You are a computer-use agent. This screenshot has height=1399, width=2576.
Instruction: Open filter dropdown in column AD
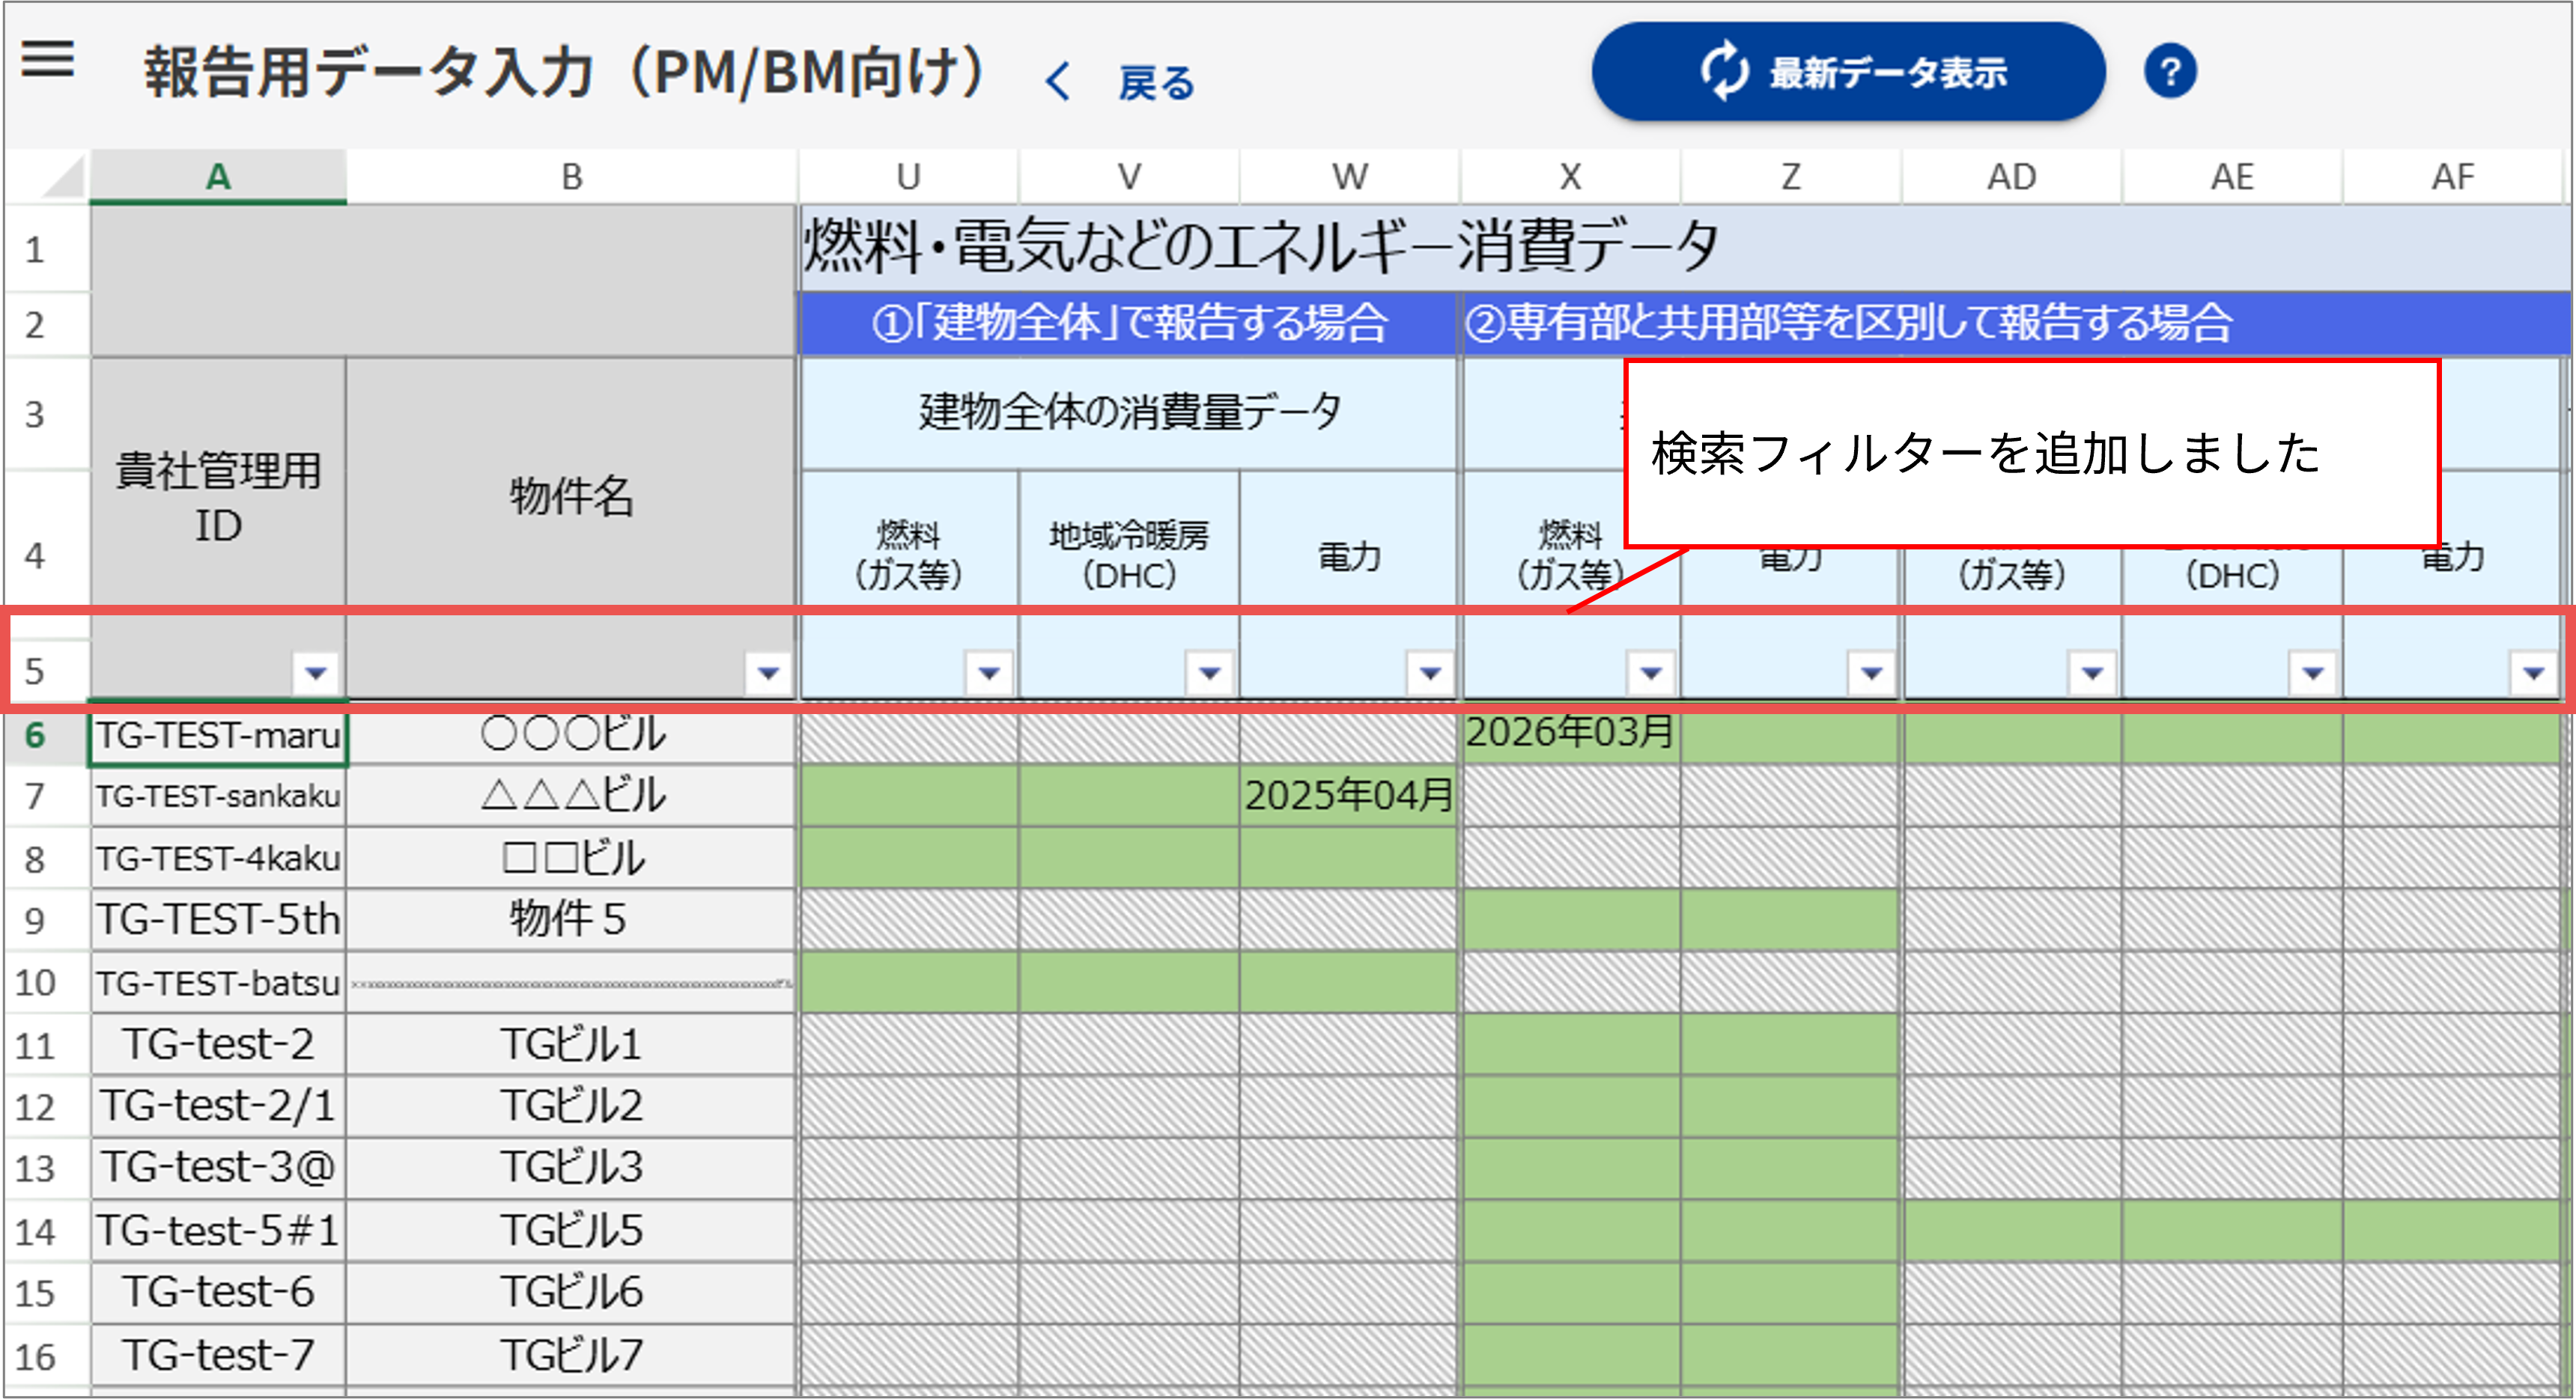point(2092,672)
